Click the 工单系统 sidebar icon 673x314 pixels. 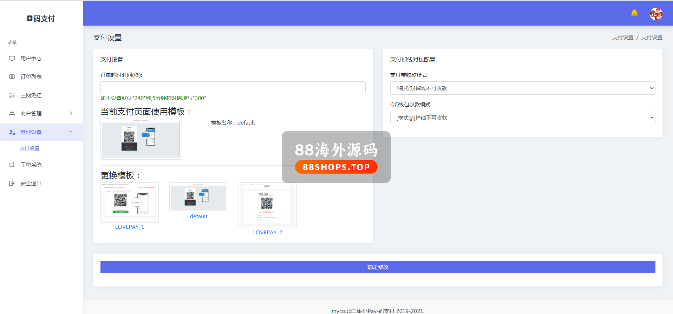point(12,165)
